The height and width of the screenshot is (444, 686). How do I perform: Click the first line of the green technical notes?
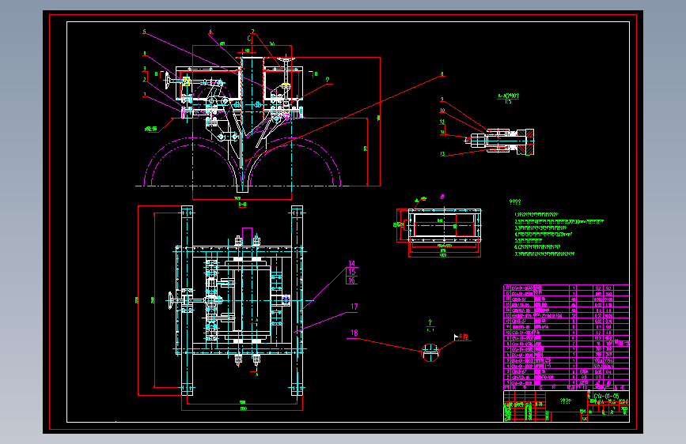coord(536,215)
